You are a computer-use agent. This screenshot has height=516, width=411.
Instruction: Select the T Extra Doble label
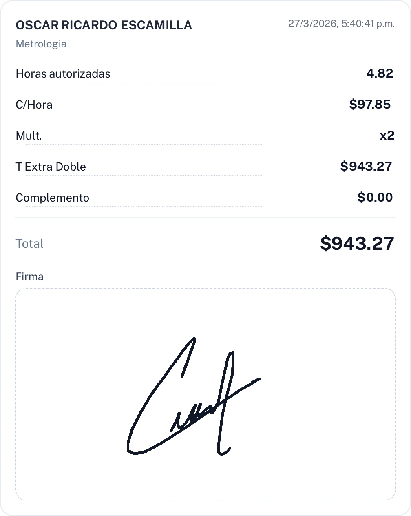click(51, 167)
